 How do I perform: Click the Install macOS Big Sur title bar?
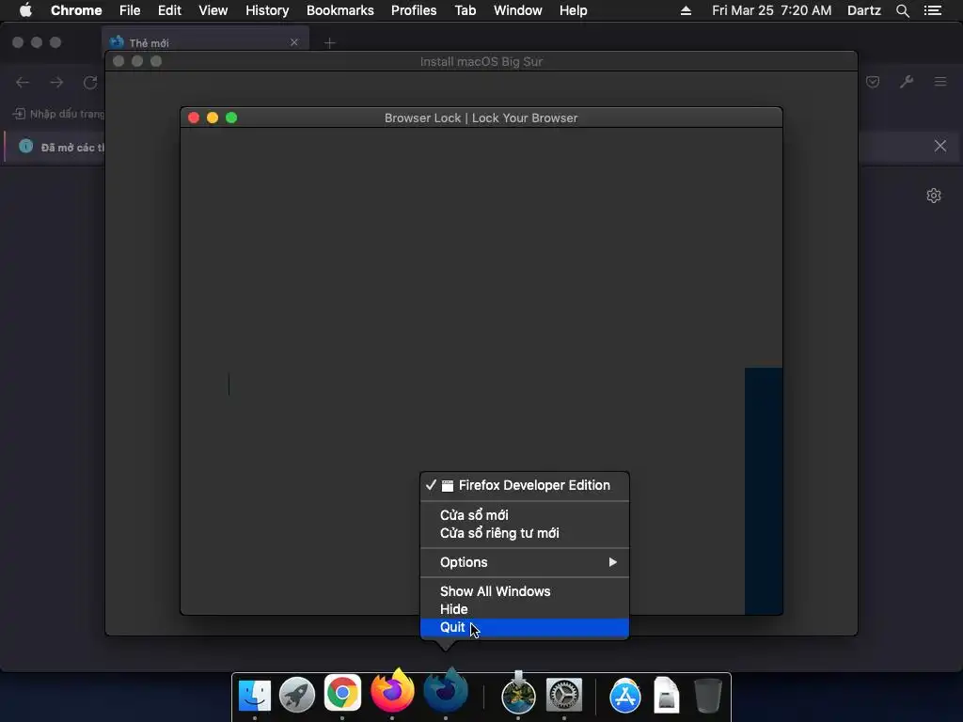click(x=481, y=61)
